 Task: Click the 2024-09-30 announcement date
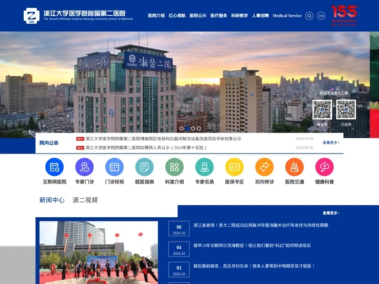[305, 148]
